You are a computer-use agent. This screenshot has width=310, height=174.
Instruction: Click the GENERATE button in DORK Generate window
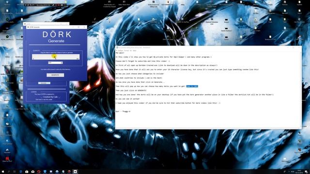click(x=55, y=75)
